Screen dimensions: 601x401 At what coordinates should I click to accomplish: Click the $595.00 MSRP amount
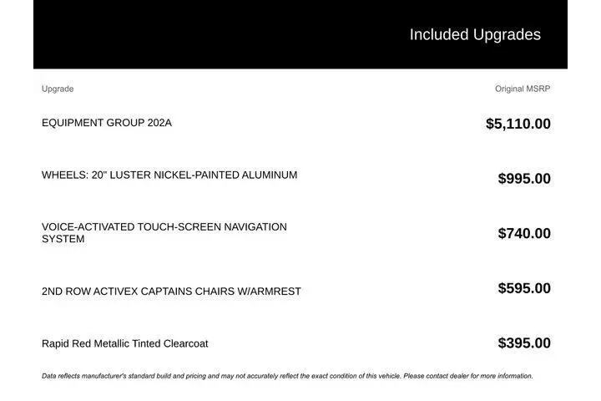pos(524,288)
